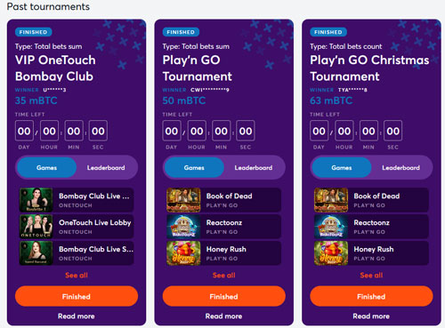Open Bombay Club Live roulette game thumbnail
Screen dimensions: 445x328
pyautogui.click(x=36, y=200)
